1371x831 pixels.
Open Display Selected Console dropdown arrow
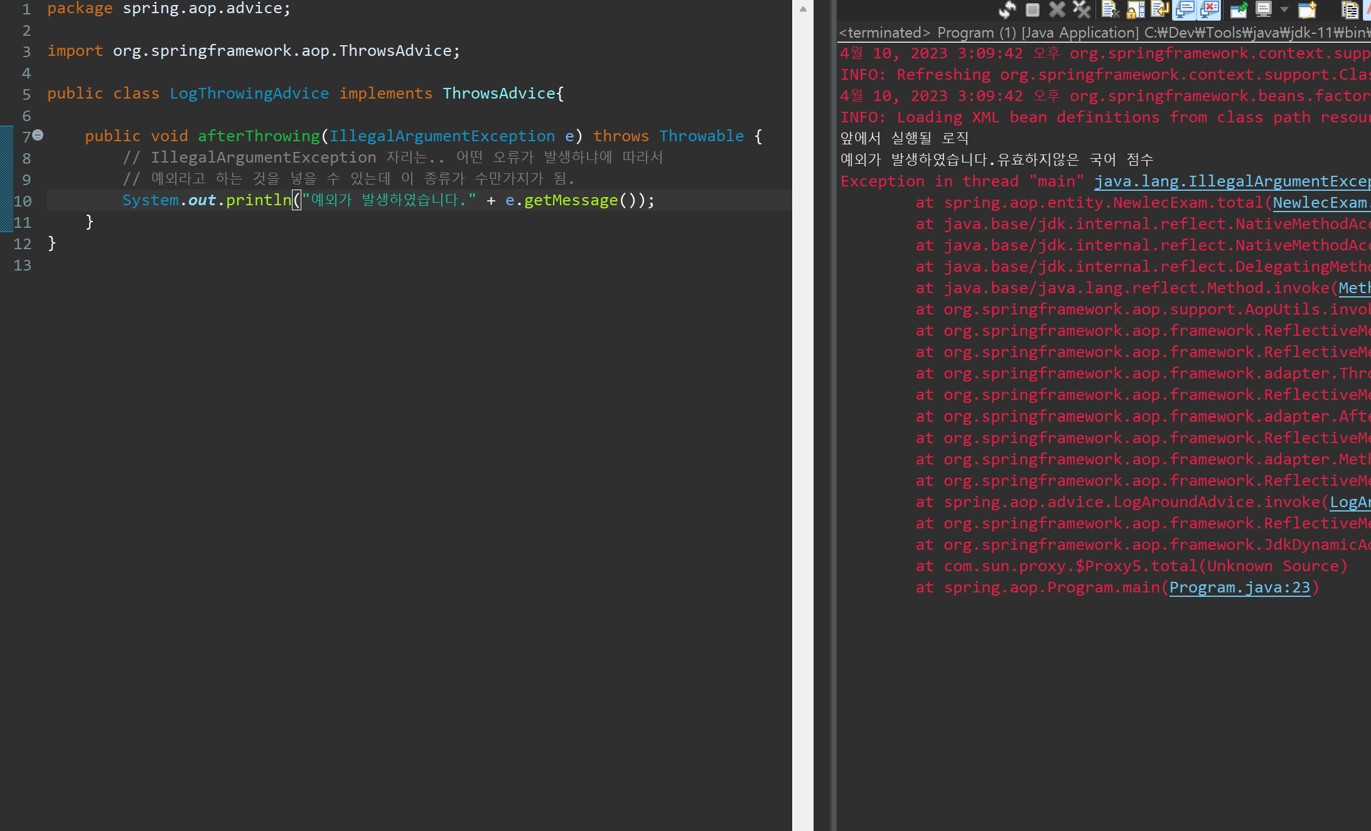[x=1284, y=9]
